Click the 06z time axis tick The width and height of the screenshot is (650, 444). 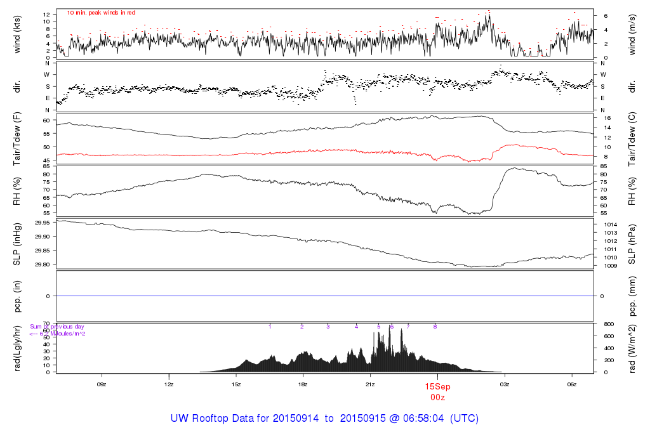(x=572, y=384)
